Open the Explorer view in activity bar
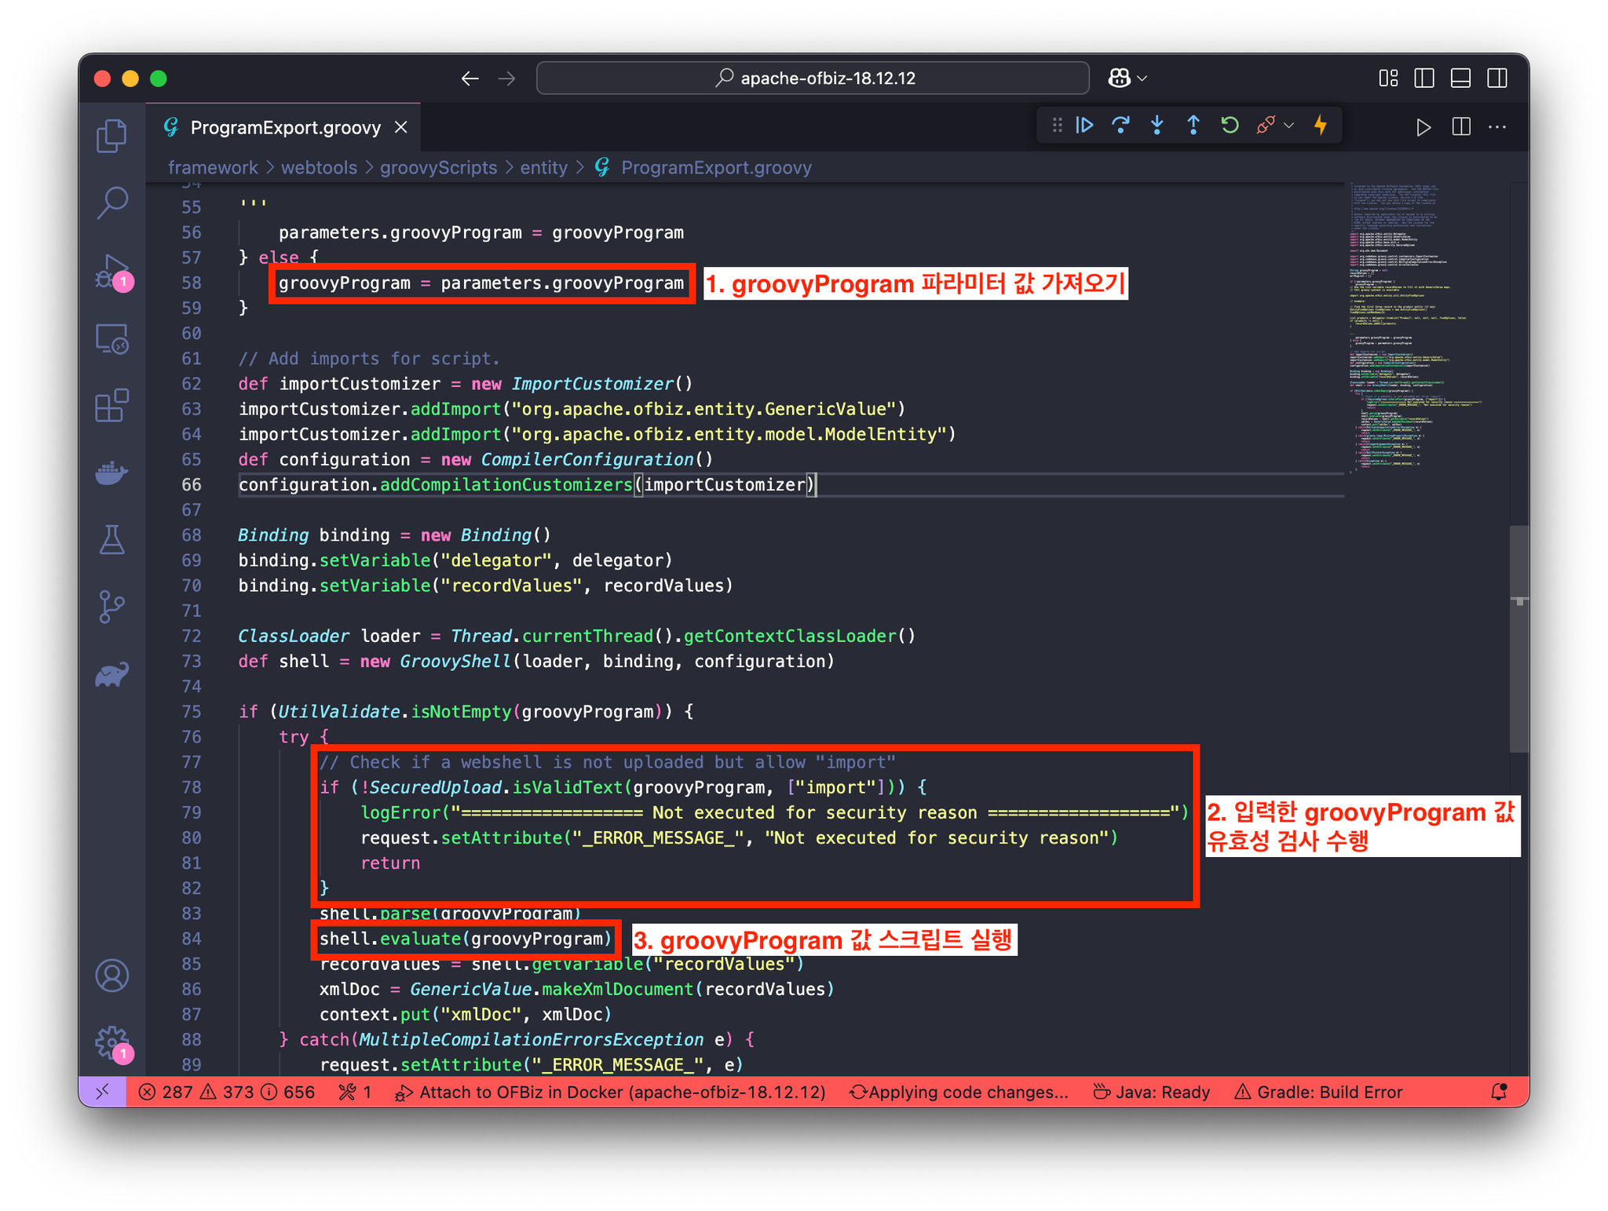The width and height of the screenshot is (1608, 1211). point(112,136)
